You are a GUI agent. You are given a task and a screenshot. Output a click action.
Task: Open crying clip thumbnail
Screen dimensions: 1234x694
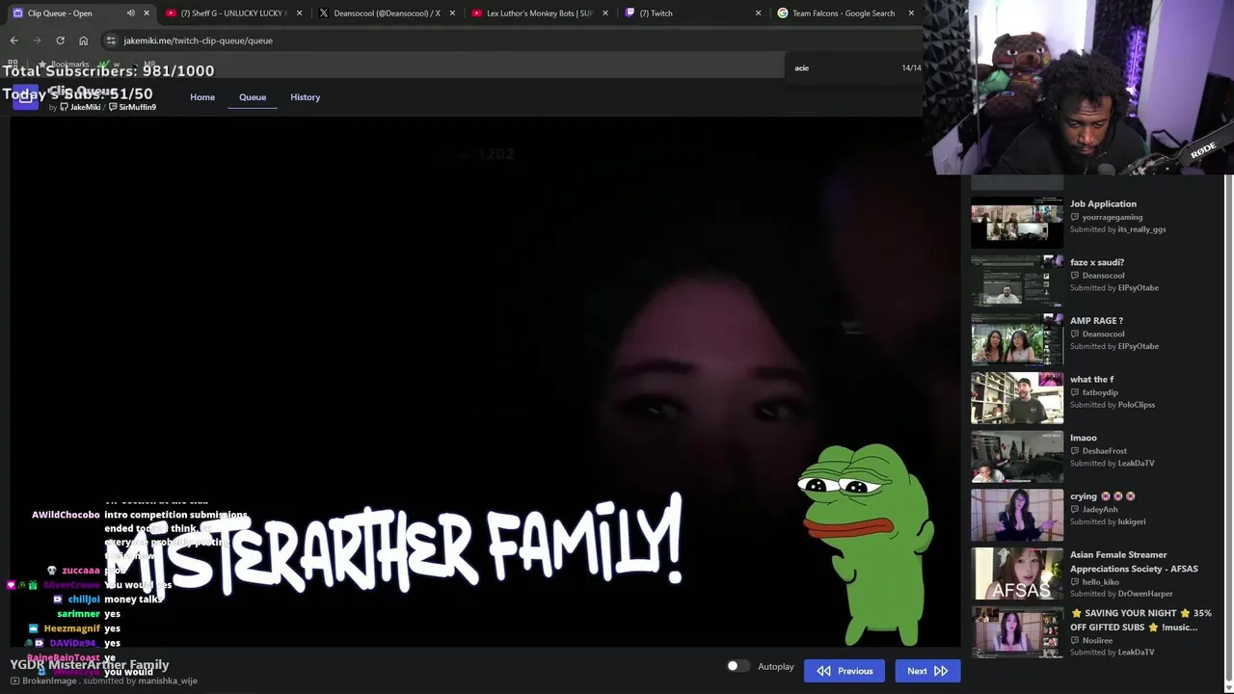(x=1017, y=516)
